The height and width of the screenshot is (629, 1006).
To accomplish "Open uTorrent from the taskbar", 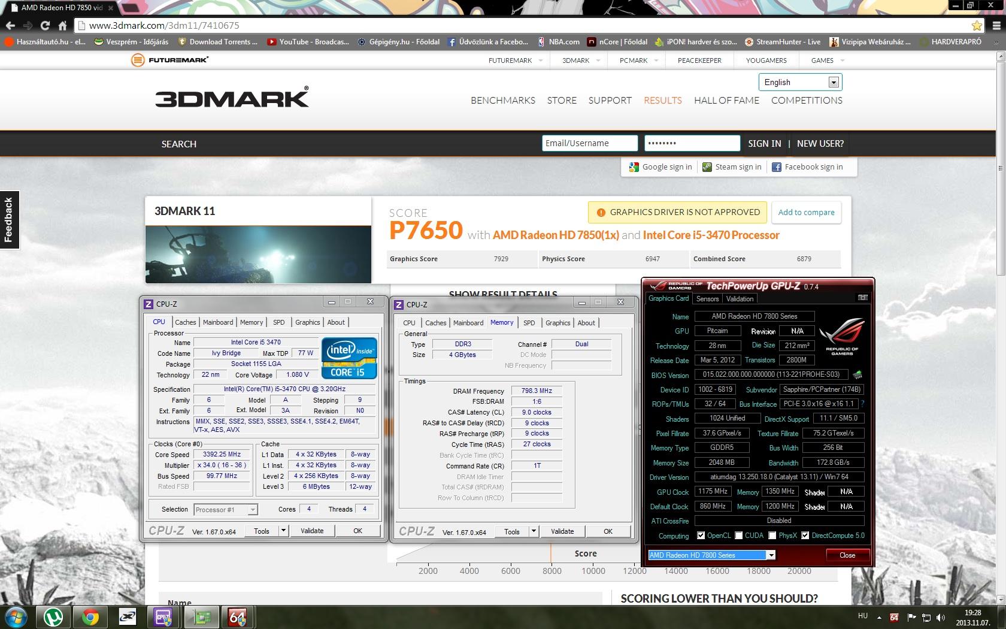I will (54, 616).
